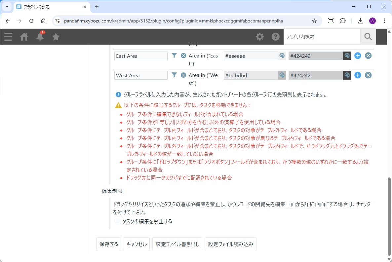392x262 pixels.
Task: Pick text color for West Area #424242
Action: click(x=347, y=75)
